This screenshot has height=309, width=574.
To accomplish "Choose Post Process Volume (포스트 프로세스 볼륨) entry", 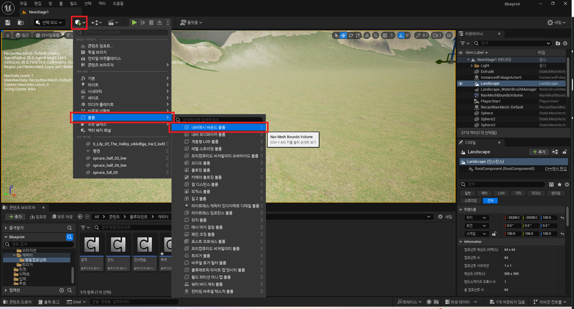I will click(218, 241).
